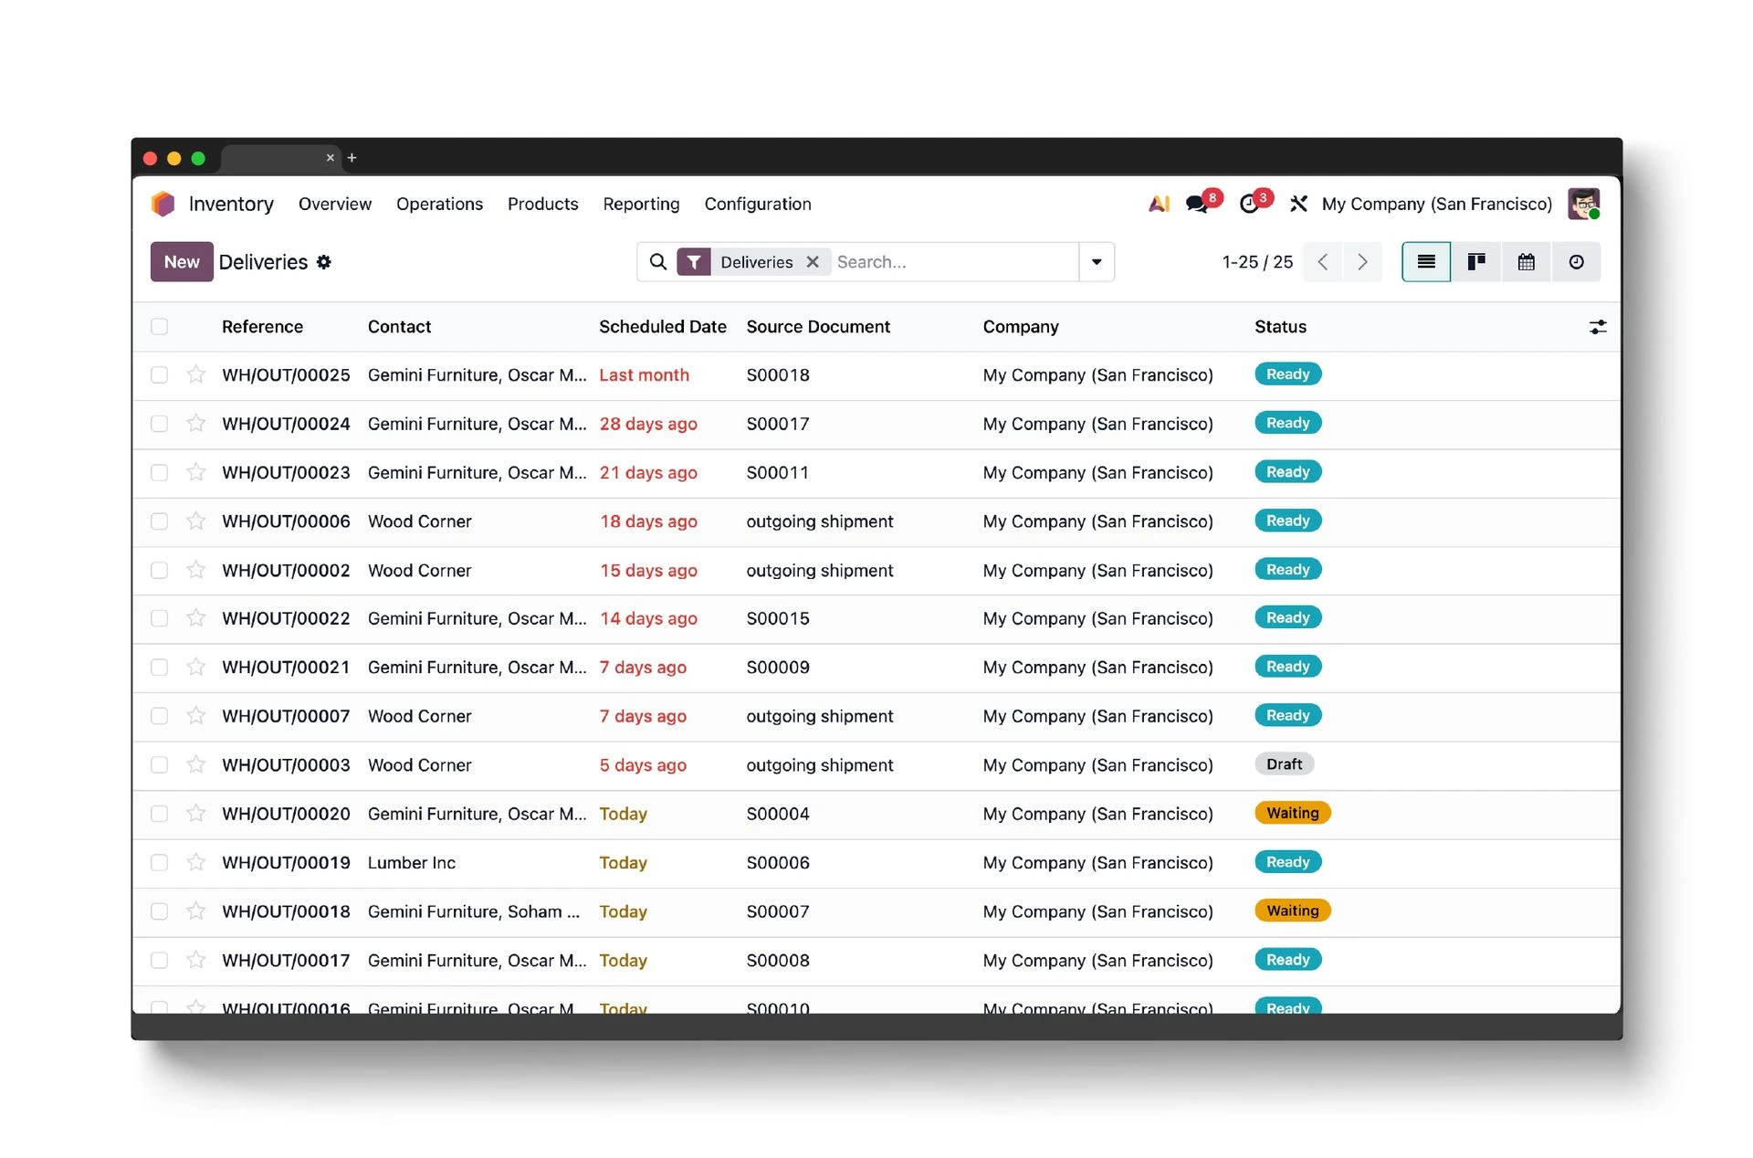Switch to kanban view
Image resolution: width=1753 pixels, height=1158 pixels.
point(1476,262)
